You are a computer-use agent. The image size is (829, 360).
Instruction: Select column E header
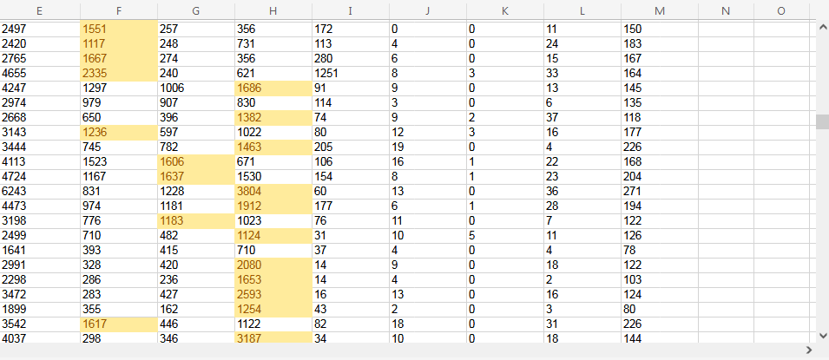[40, 11]
